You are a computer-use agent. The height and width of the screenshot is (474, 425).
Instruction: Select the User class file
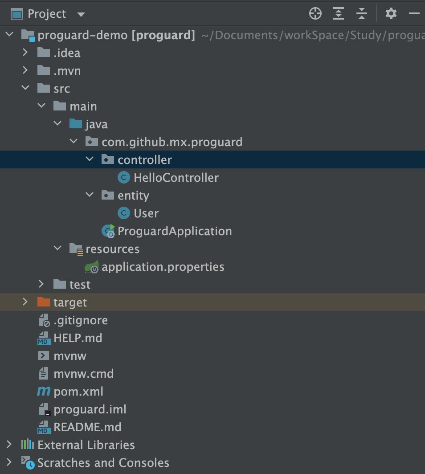(146, 213)
